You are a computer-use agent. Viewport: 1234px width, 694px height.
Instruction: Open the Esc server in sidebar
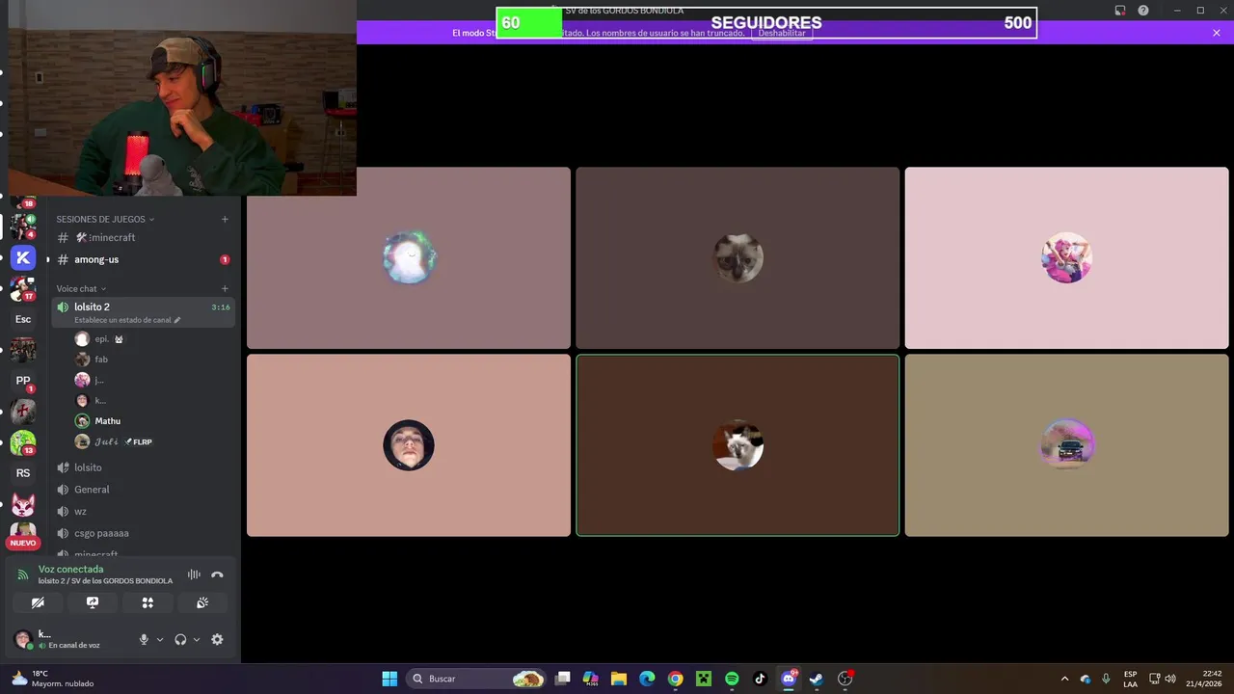point(23,319)
